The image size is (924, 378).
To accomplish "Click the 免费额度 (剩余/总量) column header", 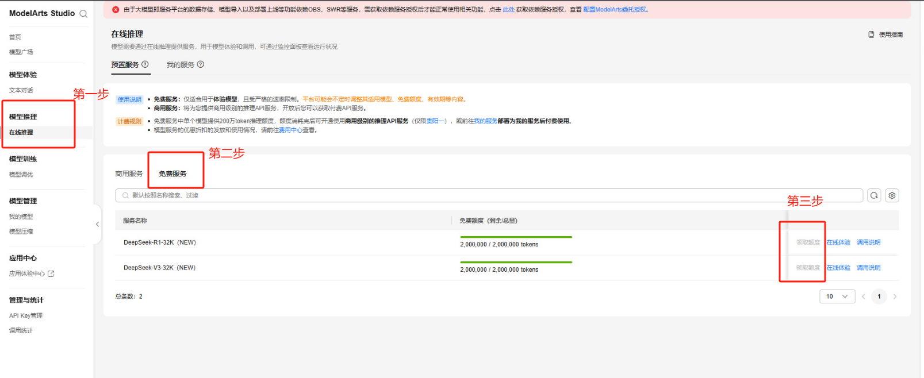I will (x=489, y=221).
